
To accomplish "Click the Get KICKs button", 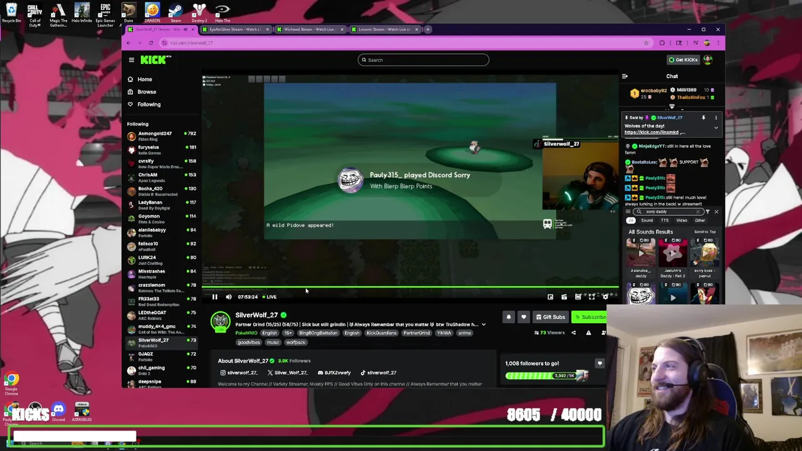I will [683, 60].
